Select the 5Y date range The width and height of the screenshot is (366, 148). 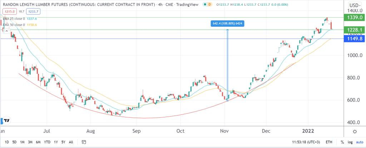pyautogui.click(x=64, y=142)
